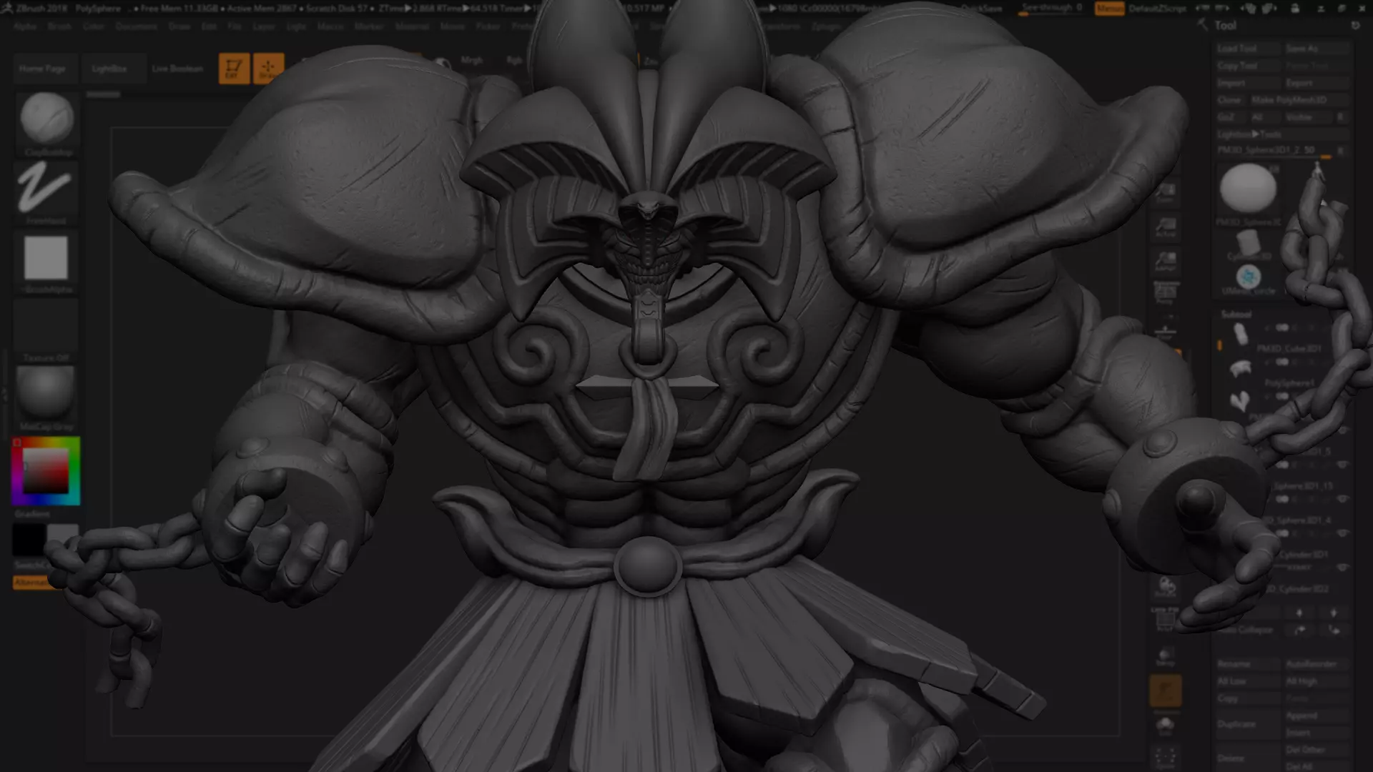Click the Load Tool button
Viewport: 1373px width, 772px height.
(1248, 49)
